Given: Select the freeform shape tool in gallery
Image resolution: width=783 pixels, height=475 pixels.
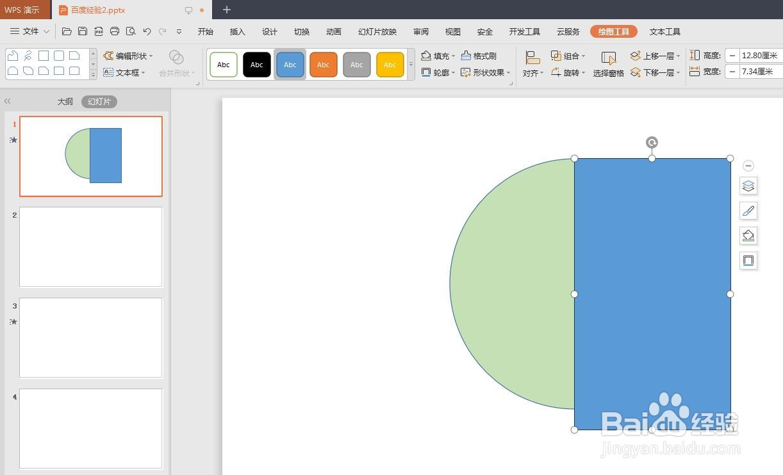Looking at the screenshot, I should pyautogui.click(x=13, y=56).
